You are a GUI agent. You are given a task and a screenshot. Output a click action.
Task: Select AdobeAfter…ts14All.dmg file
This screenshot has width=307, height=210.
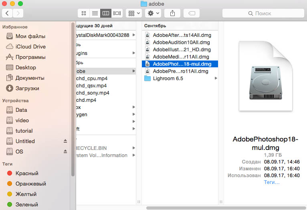180,35
